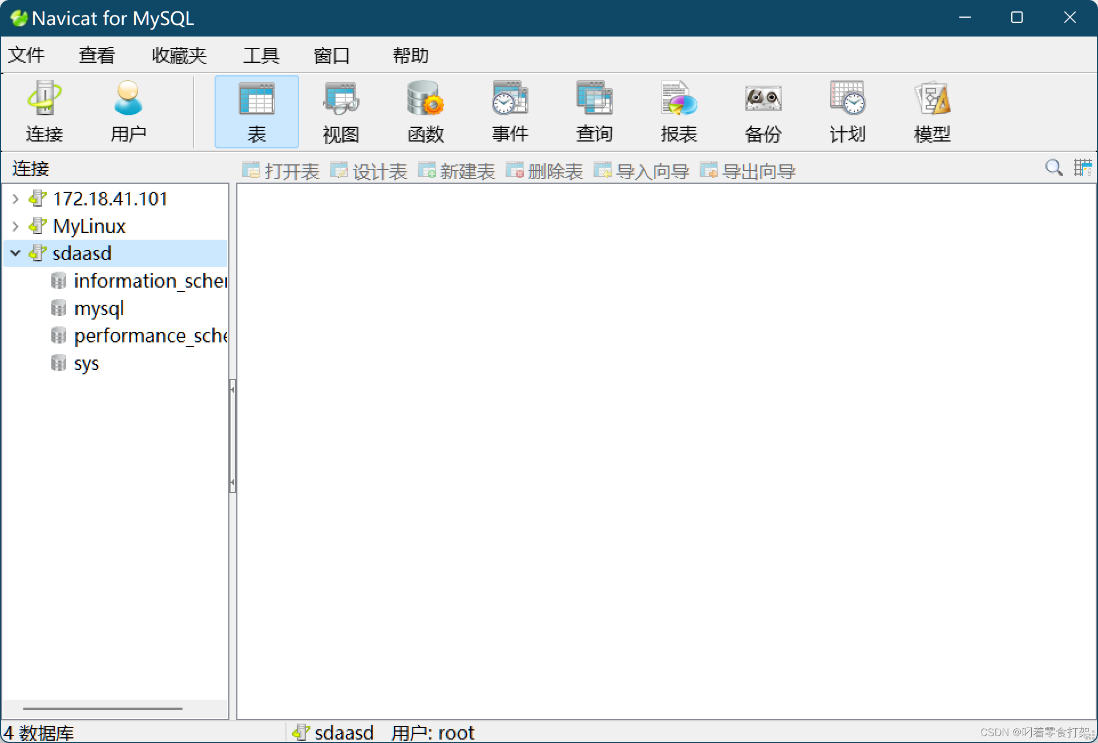The width and height of the screenshot is (1098, 743).
Task: Expand the MyLinux connection node
Action: (x=15, y=226)
